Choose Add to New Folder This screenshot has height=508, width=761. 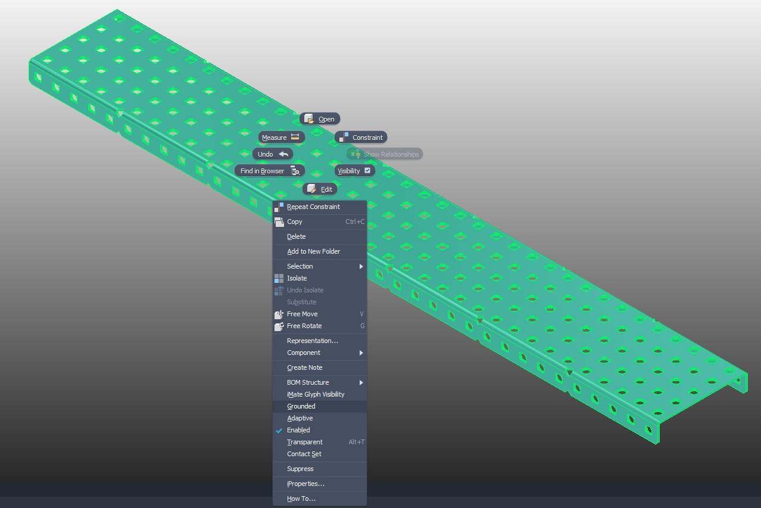320,251
